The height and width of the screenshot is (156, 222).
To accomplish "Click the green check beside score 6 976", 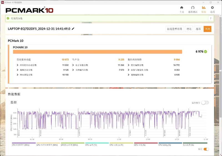I will tap(206, 51).
